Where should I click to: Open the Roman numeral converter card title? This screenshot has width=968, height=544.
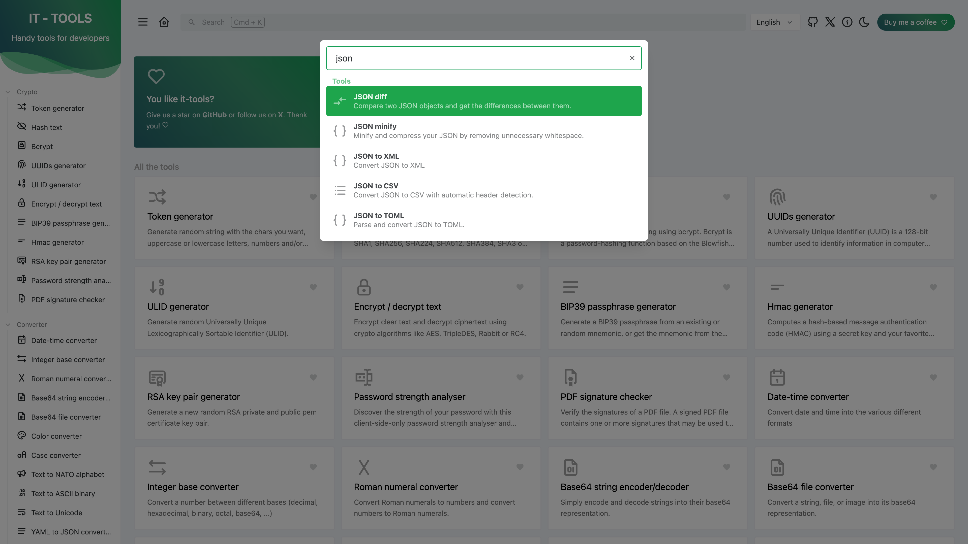pos(405,487)
